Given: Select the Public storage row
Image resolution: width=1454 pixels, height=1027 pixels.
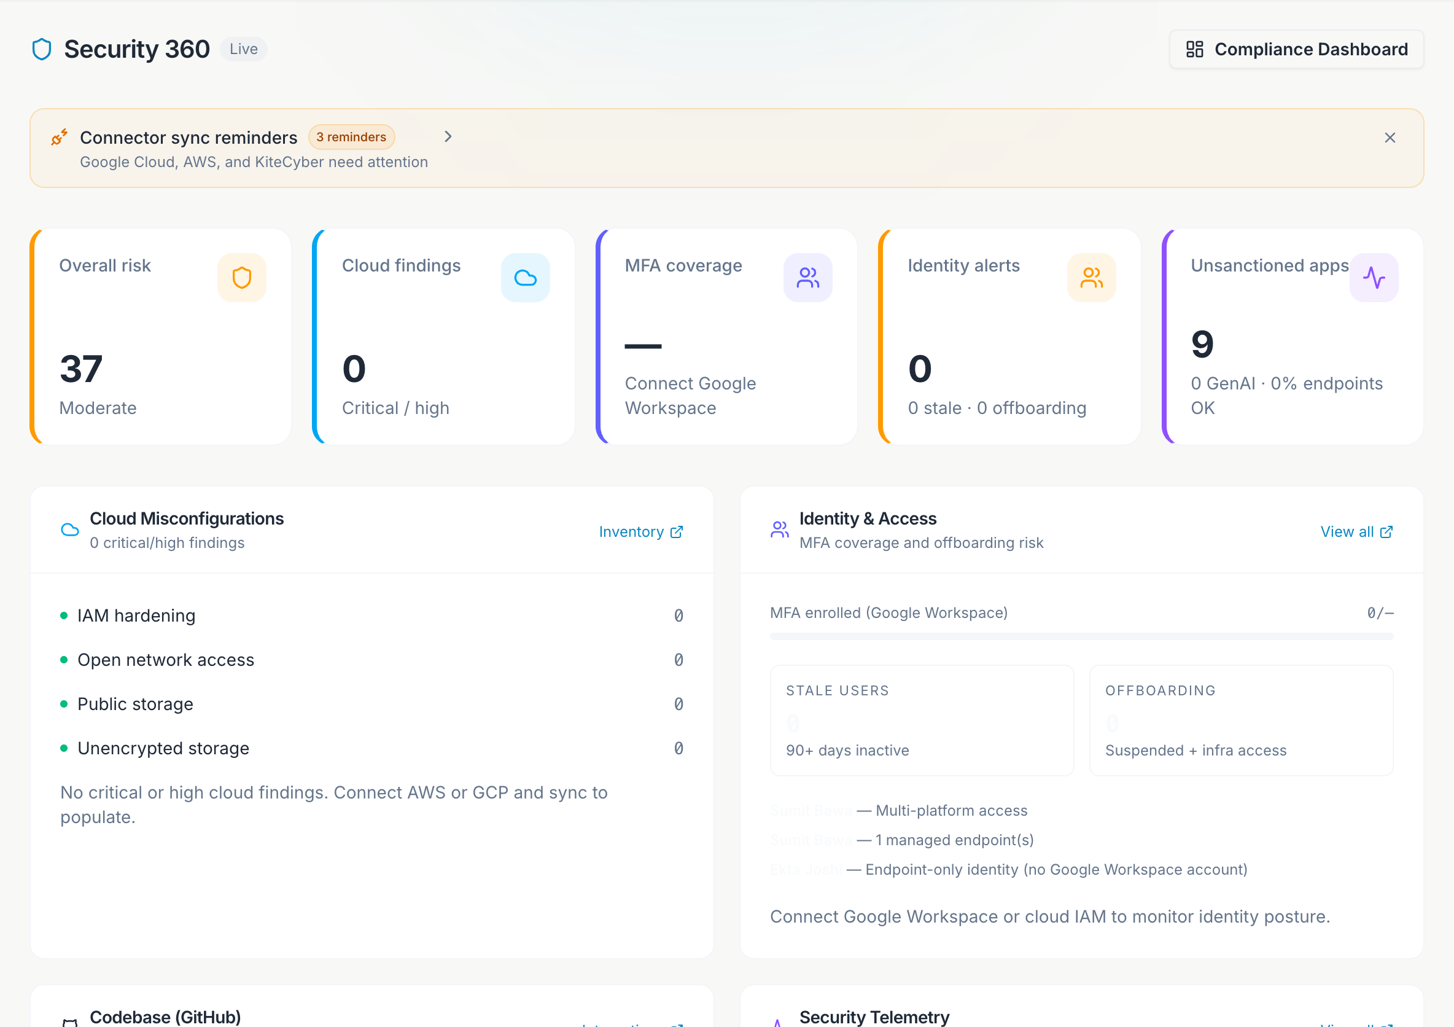Looking at the screenshot, I should 371,705.
